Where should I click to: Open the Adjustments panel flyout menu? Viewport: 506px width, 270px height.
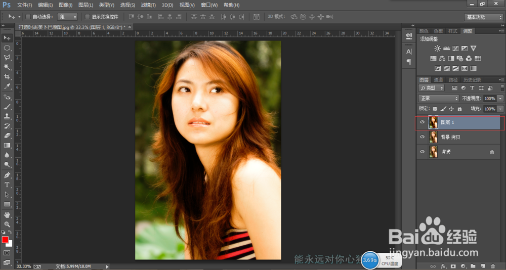point(501,31)
